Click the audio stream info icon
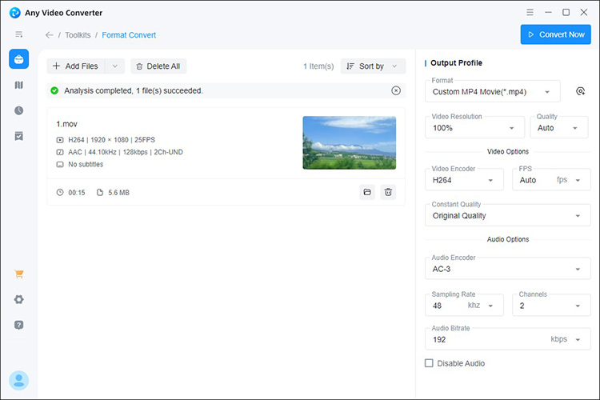Screen dimensions: 600x400 [x=60, y=152]
